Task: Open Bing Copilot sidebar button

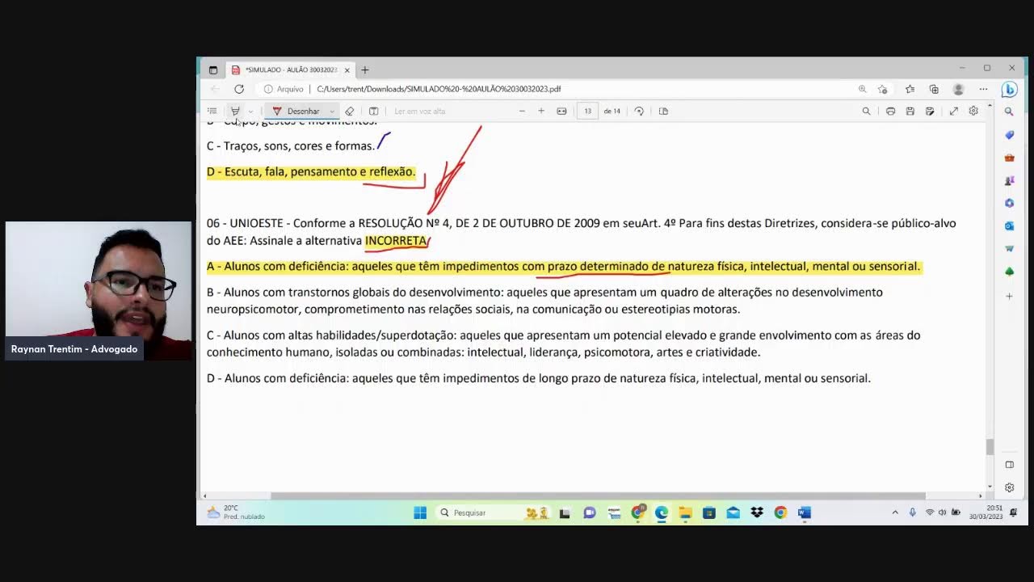Action: pos(1010,89)
